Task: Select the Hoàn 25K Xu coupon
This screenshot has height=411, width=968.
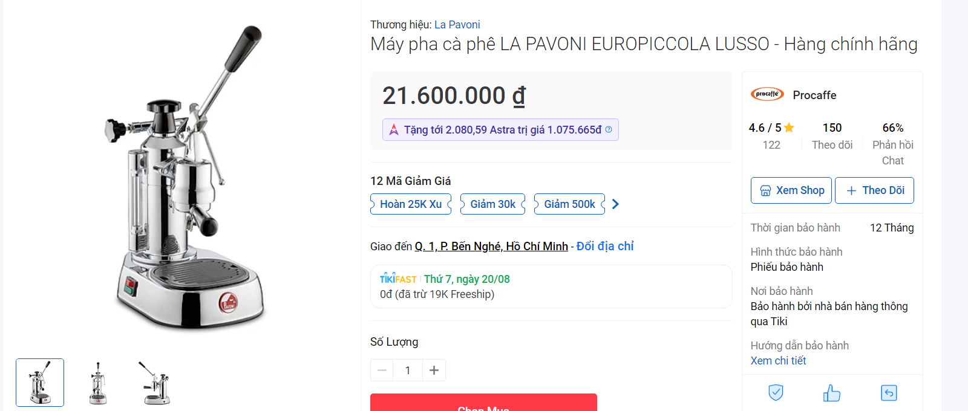Action: click(411, 204)
